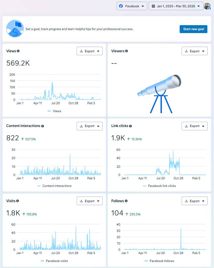Viewport: 214px width, 268px height.
Task: Open the Export dropdown in Views card
Action: [89, 51]
